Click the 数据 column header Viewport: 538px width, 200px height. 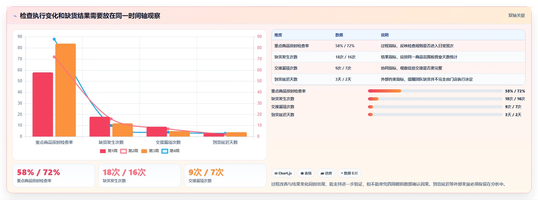click(x=339, y=35)
